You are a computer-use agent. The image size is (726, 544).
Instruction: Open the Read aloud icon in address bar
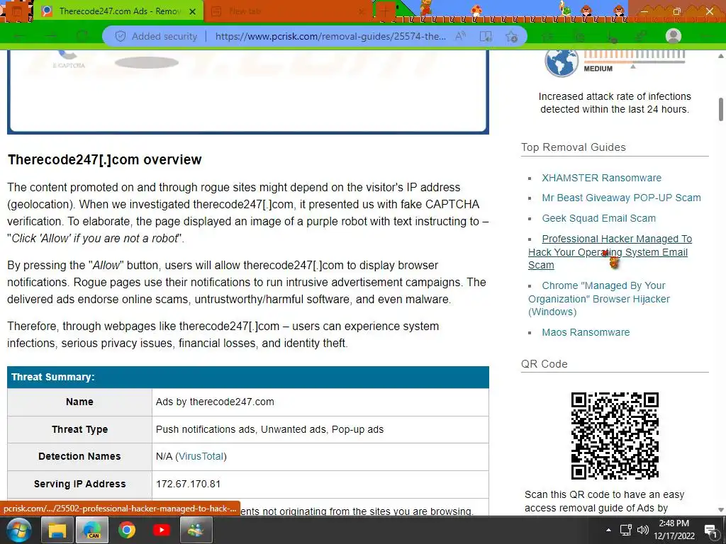click(460, 37)
